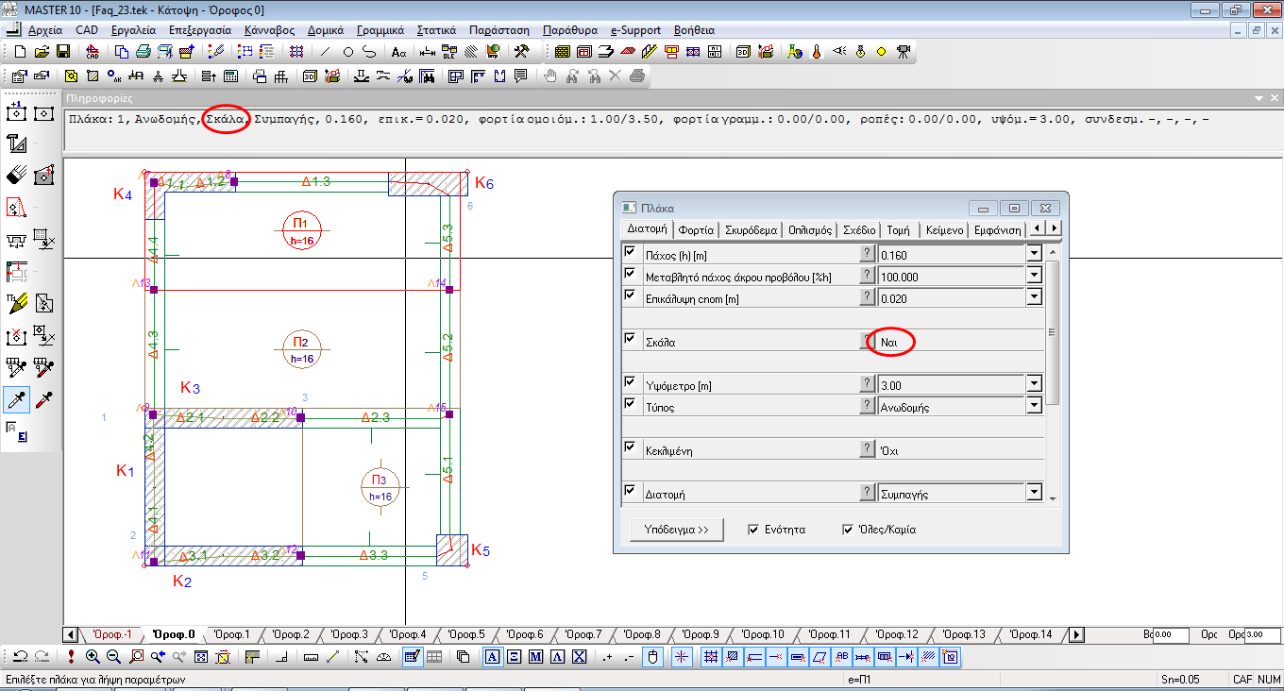
Task: Toggle the Σκάλα checkbox
Action: coord(631,340)
